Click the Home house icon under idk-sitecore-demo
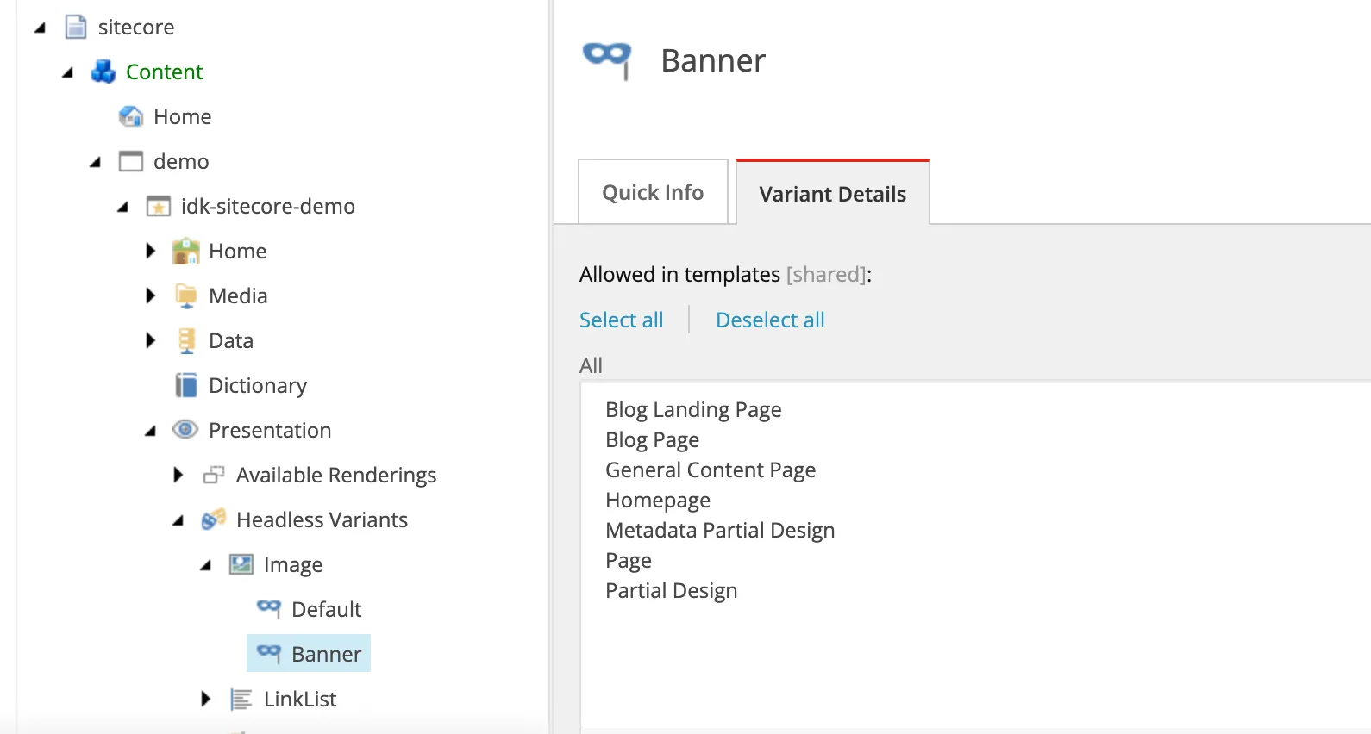 186,251
